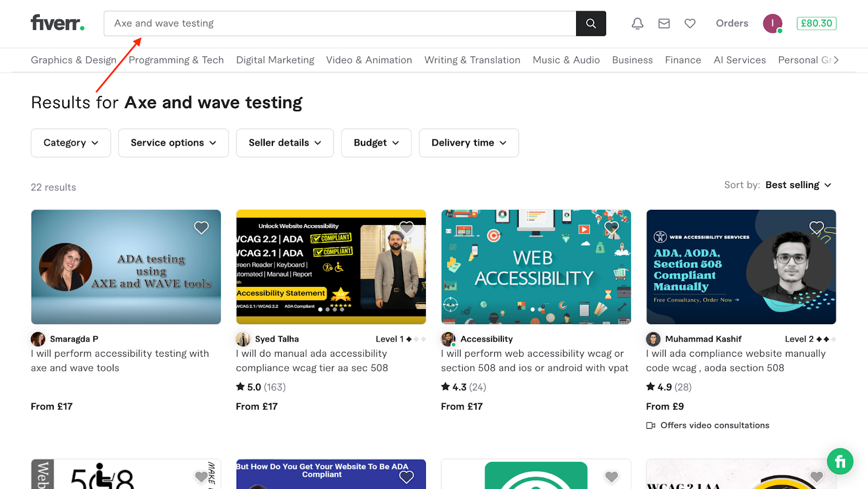Expand the Category filter dropdown

[x=71, y=143]
